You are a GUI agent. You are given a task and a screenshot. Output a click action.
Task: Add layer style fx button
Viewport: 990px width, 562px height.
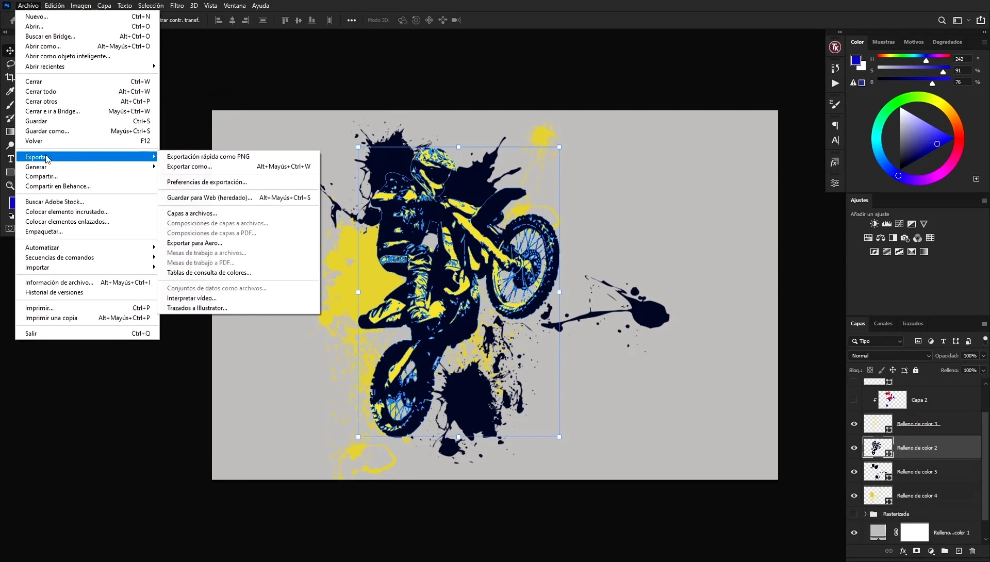903,551
